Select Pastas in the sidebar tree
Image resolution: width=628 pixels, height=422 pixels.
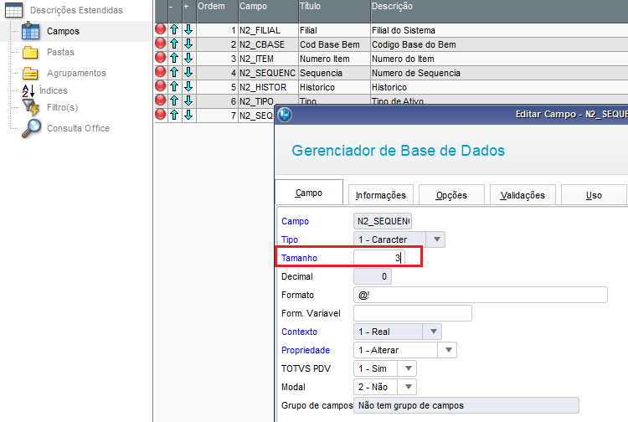pyautogui.click(x=60, y=52)
